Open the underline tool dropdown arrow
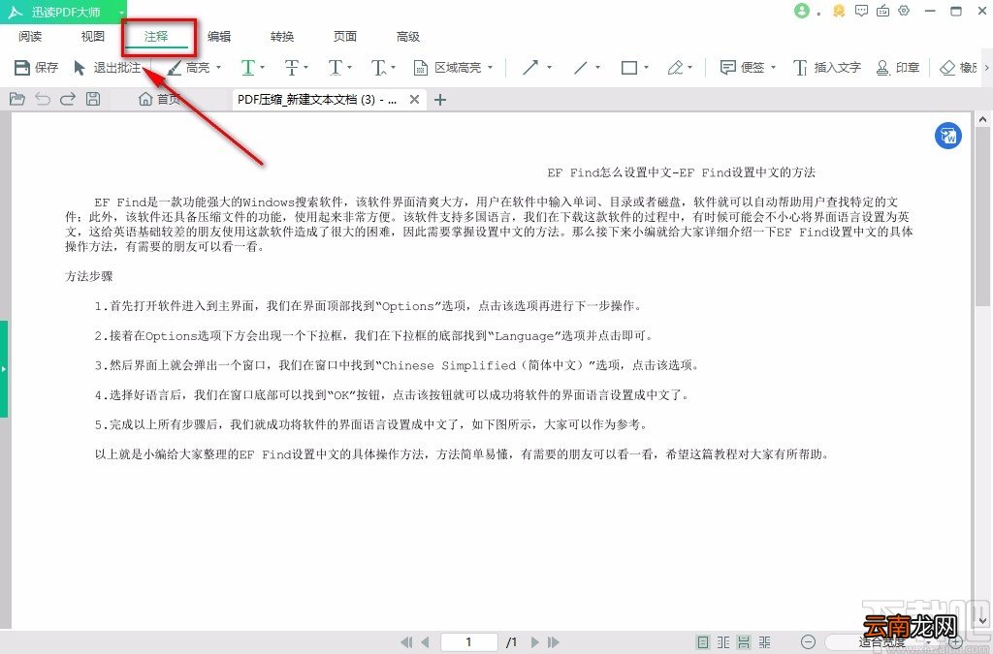This screenshot has height=654, width=993. [262, 67]
